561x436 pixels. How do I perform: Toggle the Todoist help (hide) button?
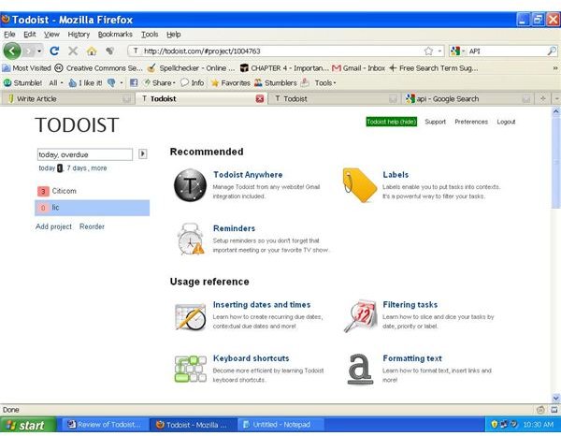coord(392,122)
